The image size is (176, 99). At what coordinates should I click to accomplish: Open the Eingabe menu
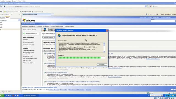[14, 1]
